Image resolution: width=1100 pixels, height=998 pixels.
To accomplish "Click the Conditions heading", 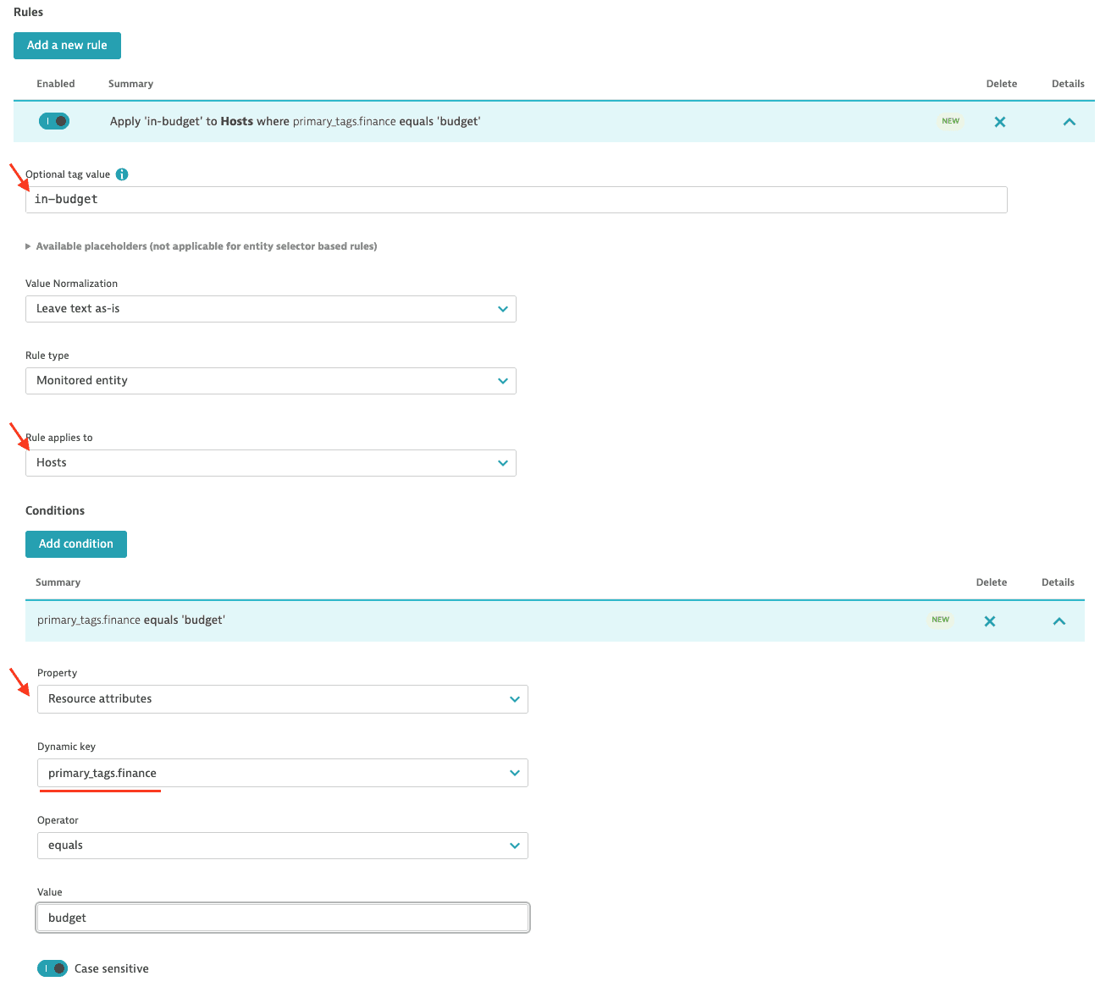I will click(55, 510).
